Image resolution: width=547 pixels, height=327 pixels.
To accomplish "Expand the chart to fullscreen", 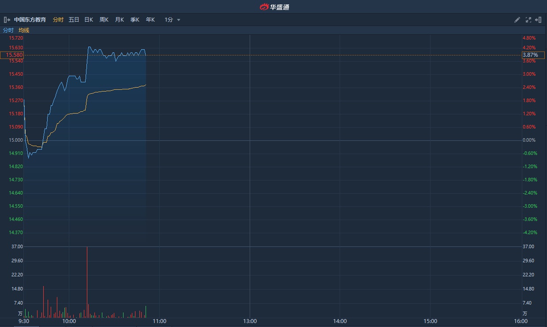I will pos(528,20).
